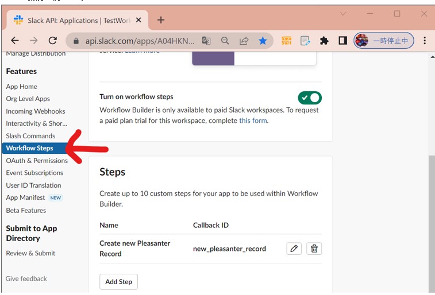Viewport: 435px width, 295px height.
Task: Open the tab search chevron
Action: (x=343, y=14)
